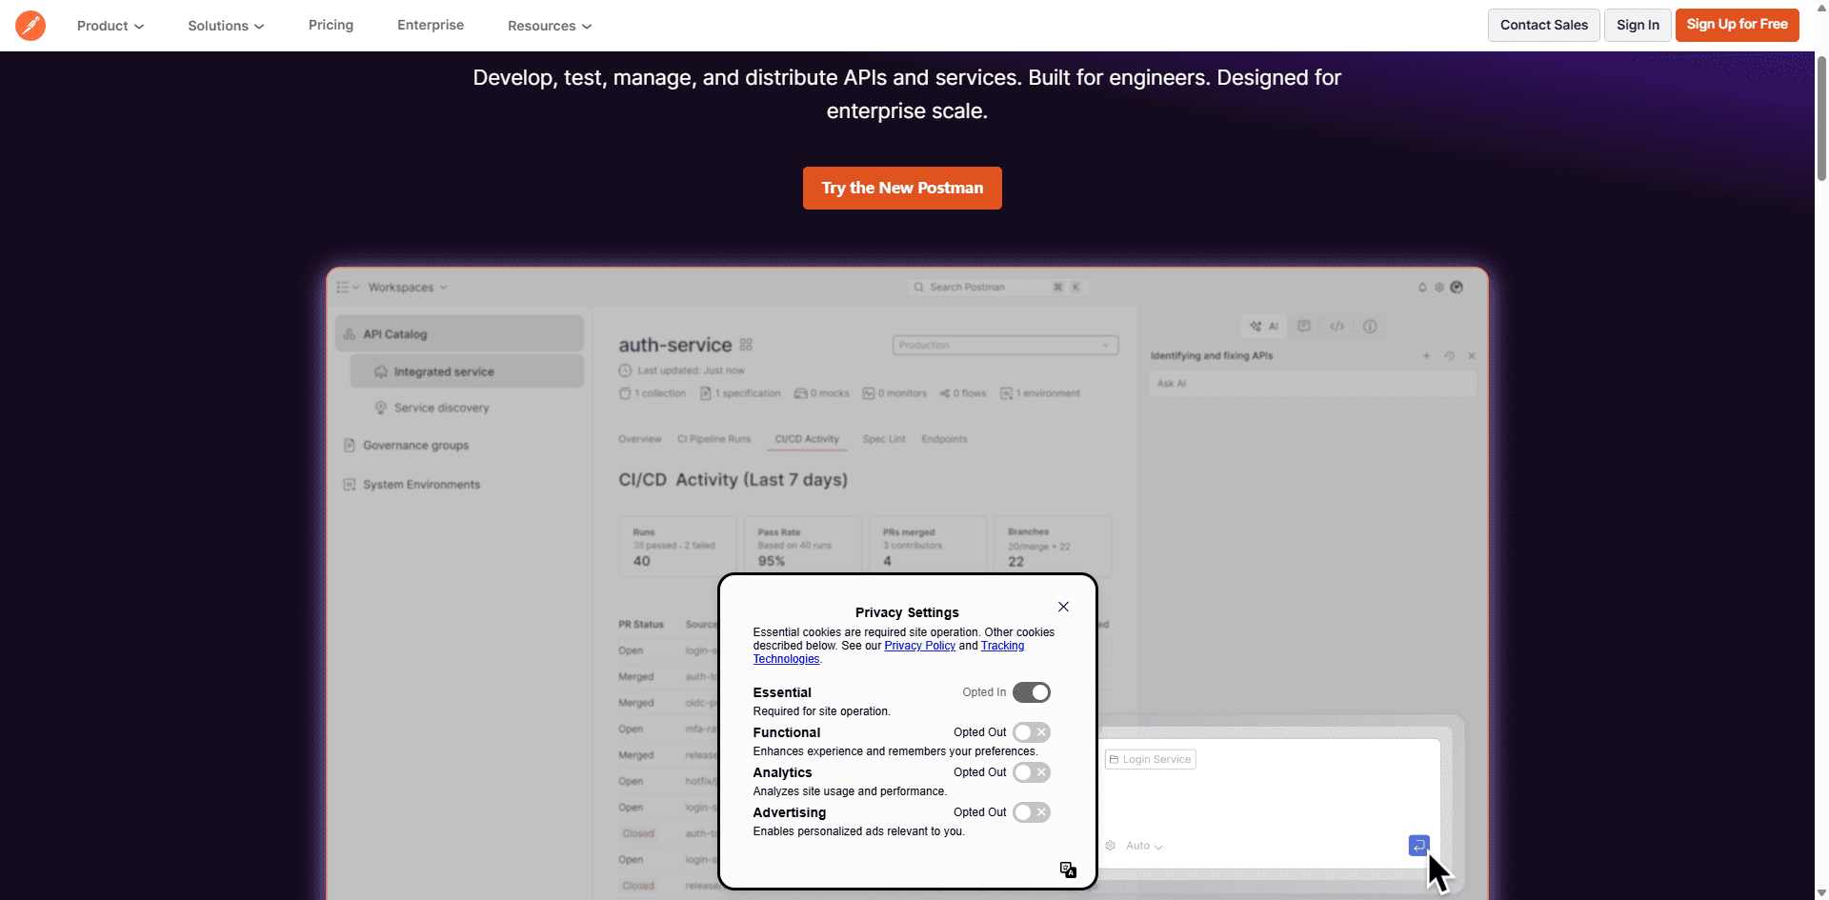Click the history icon in AI panel header
Image resolution: width=1829 pixels, height=900 pixels.
(1449, 356)
